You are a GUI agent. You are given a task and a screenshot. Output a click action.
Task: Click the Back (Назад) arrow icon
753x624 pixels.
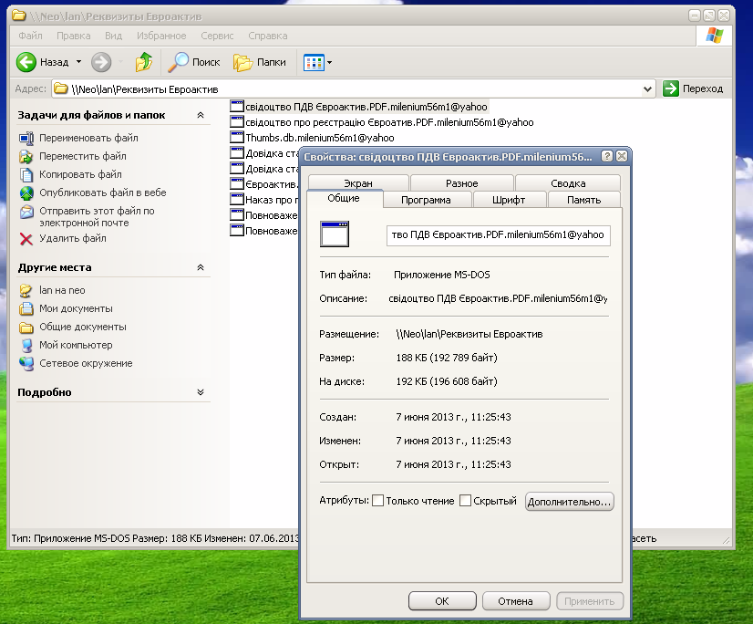point(26,62)
